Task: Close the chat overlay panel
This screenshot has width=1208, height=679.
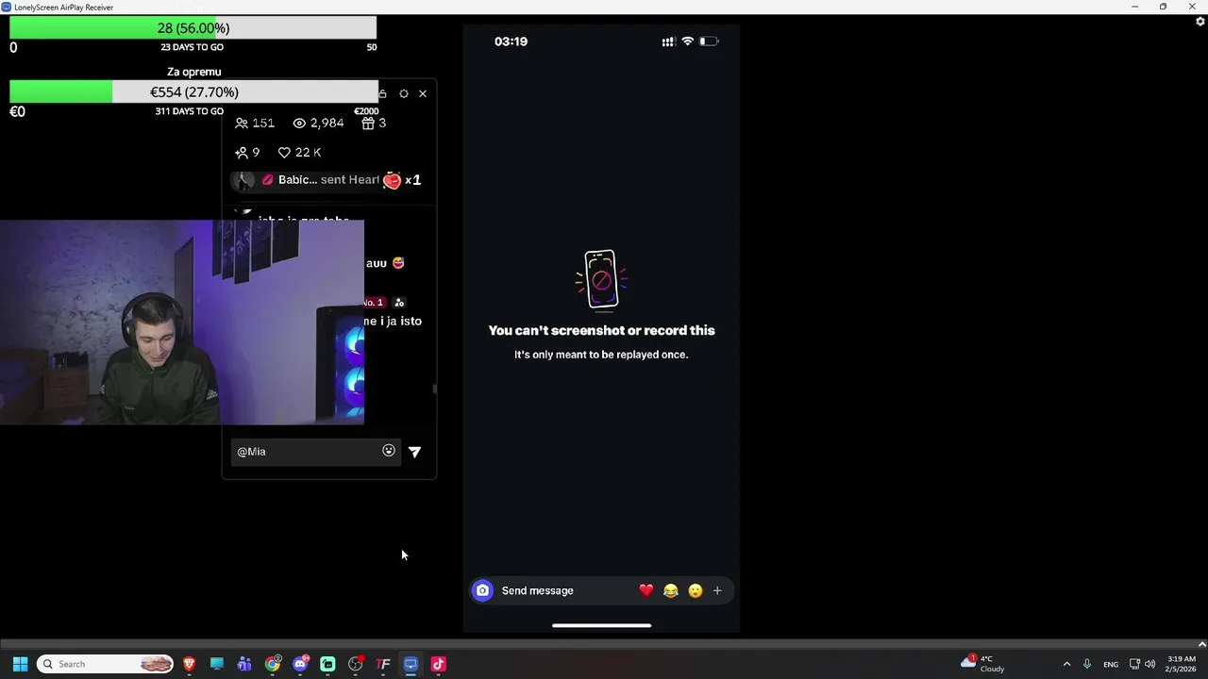Action: coord(422,93)
